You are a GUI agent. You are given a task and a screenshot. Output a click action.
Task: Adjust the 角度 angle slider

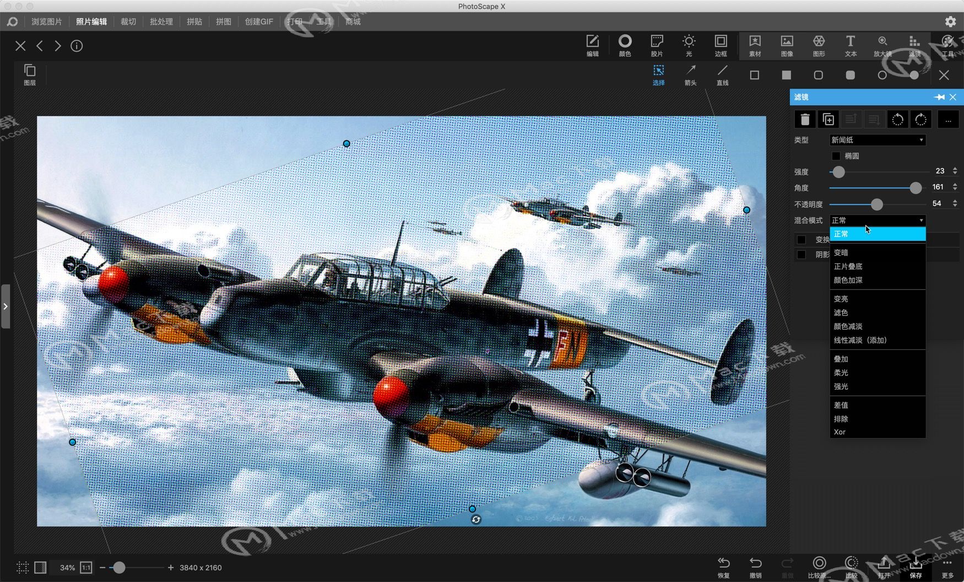[915, 188]
